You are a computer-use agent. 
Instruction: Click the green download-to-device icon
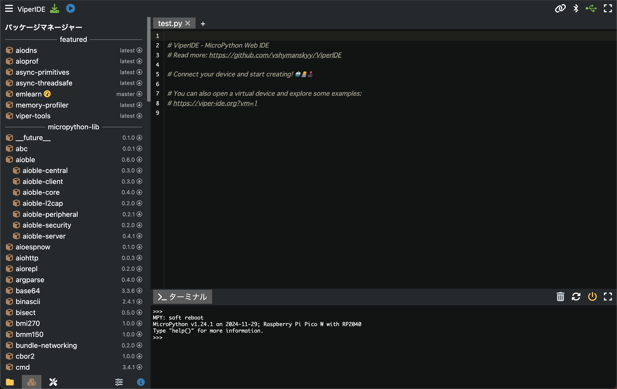click(54, 9)
